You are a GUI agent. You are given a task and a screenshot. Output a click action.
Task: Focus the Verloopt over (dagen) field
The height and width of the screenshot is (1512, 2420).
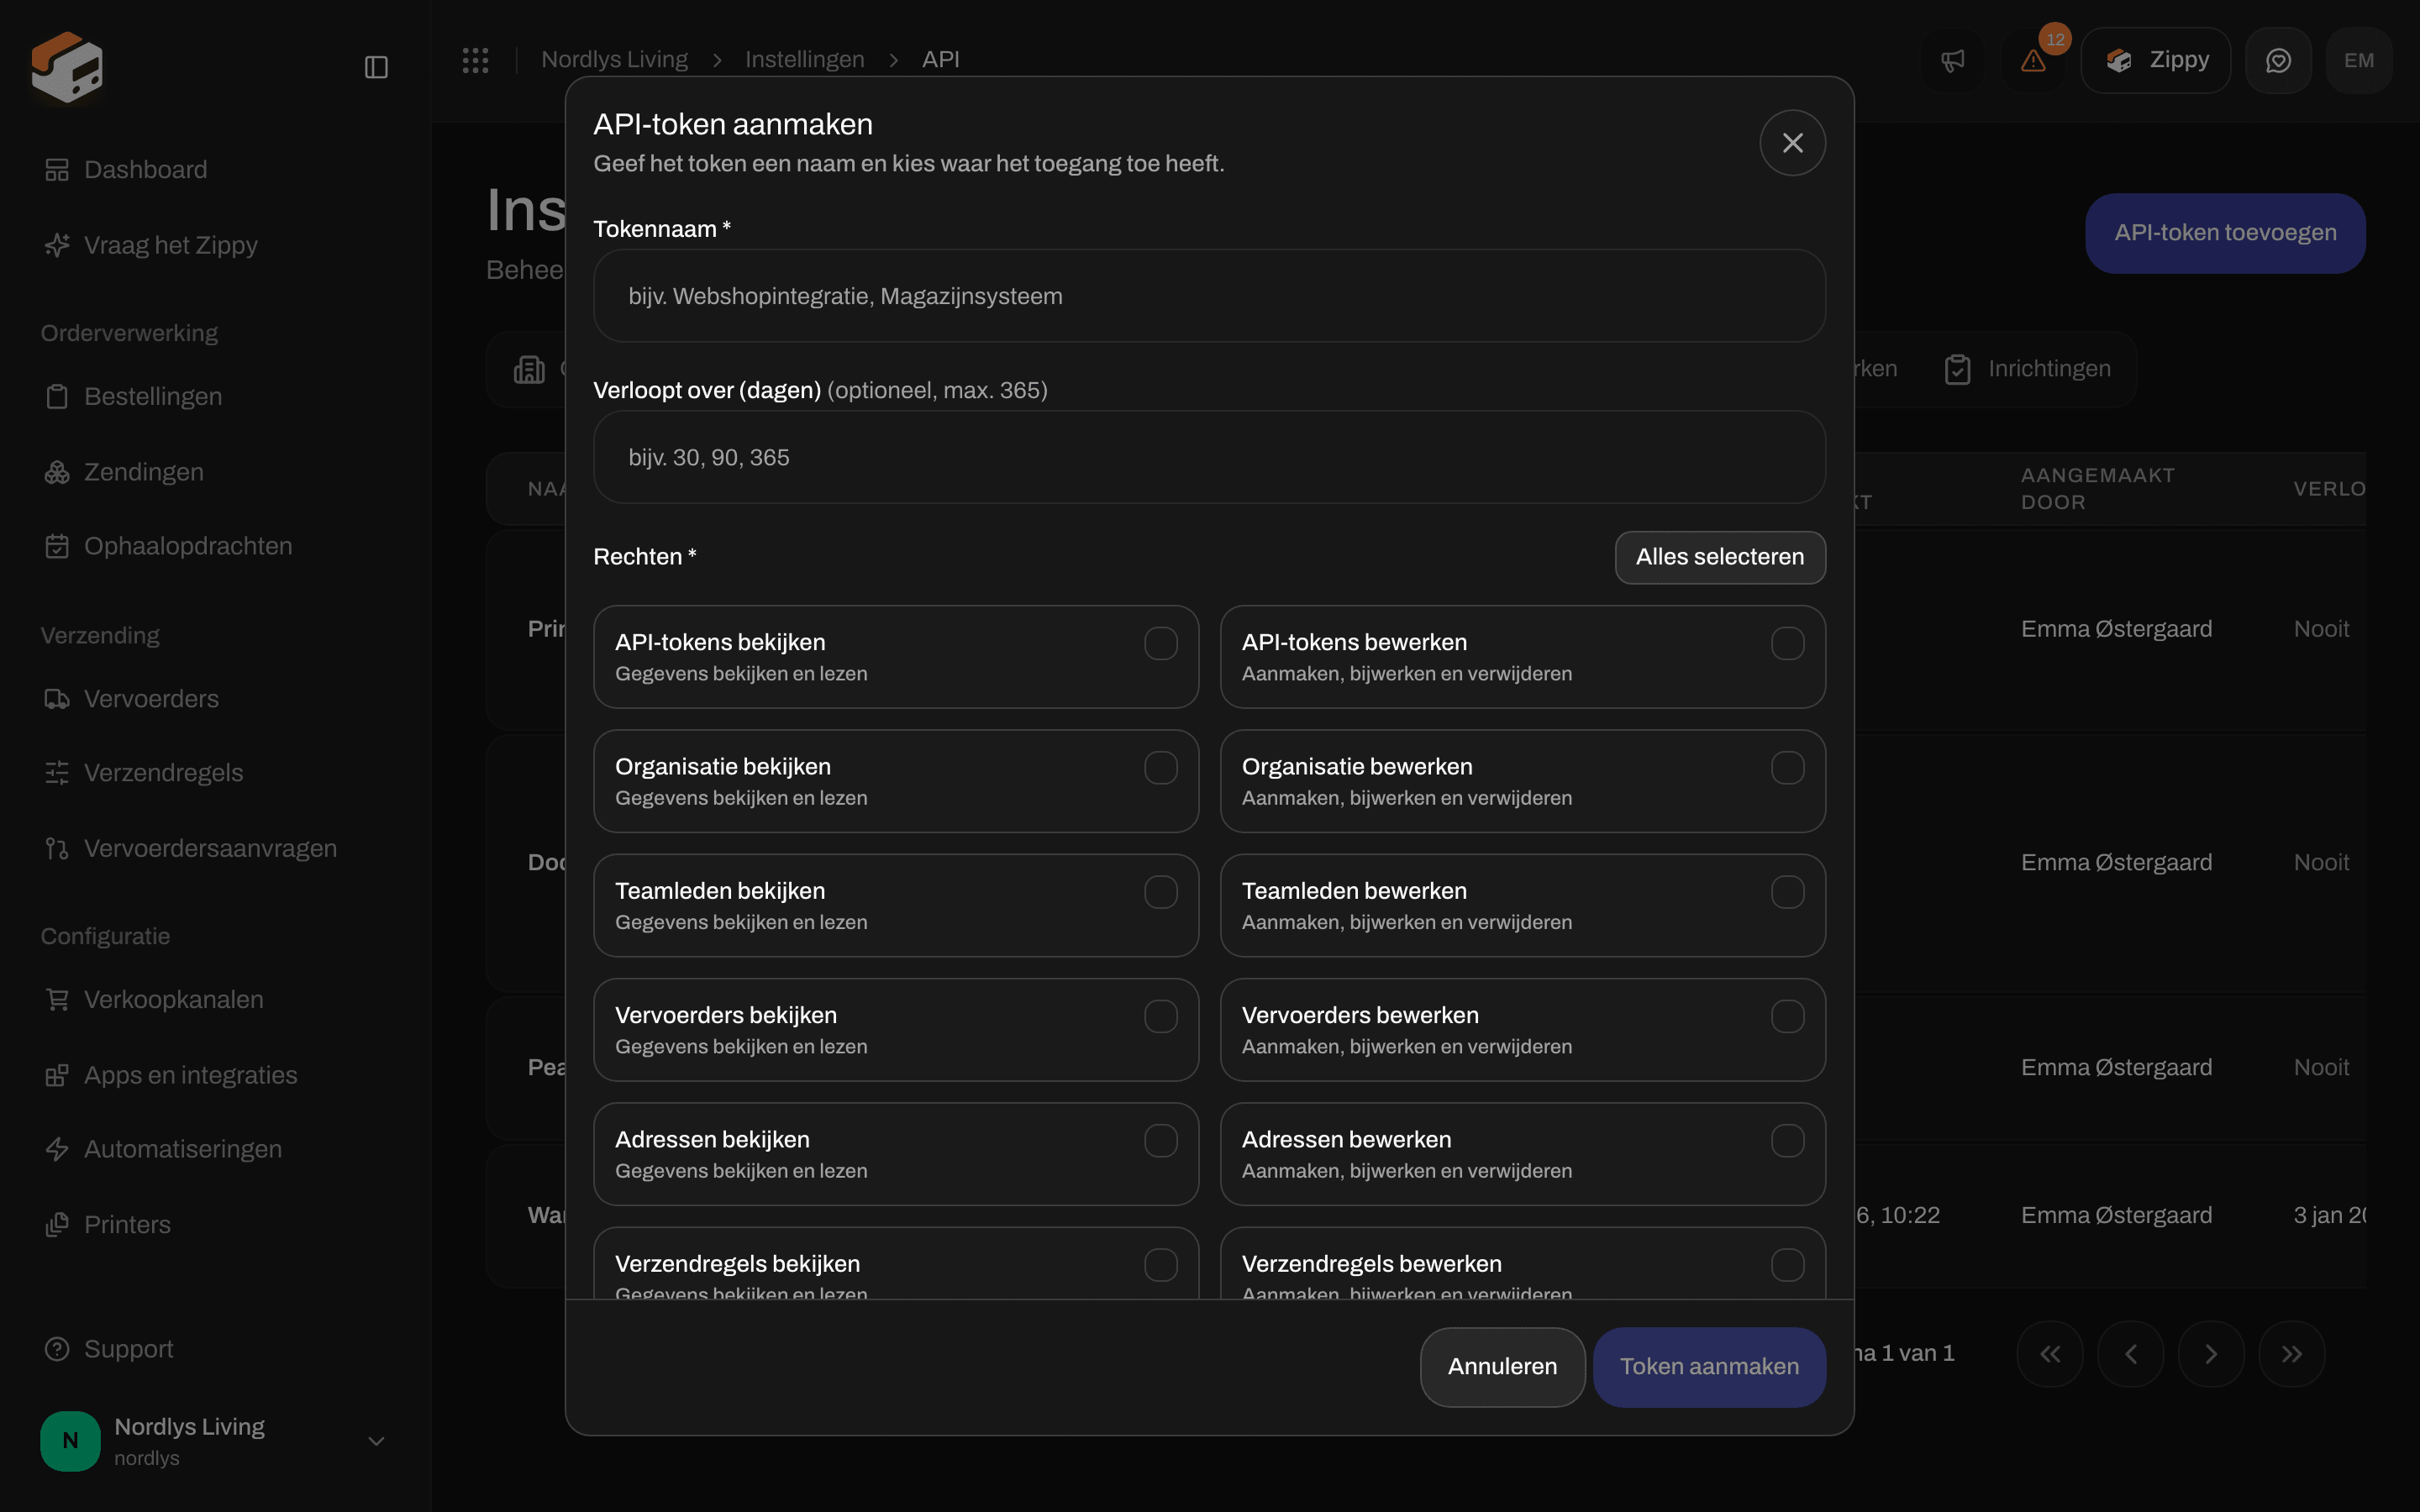[1209, 457]
